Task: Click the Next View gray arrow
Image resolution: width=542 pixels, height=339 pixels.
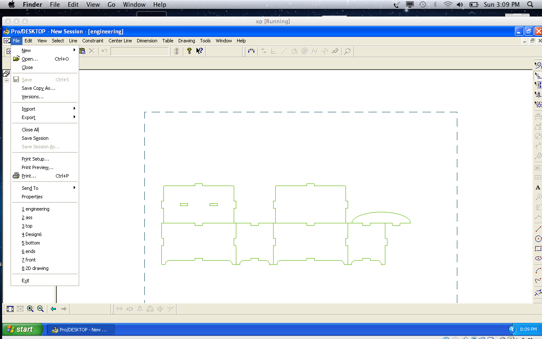Action: click(x=64, y=309)
